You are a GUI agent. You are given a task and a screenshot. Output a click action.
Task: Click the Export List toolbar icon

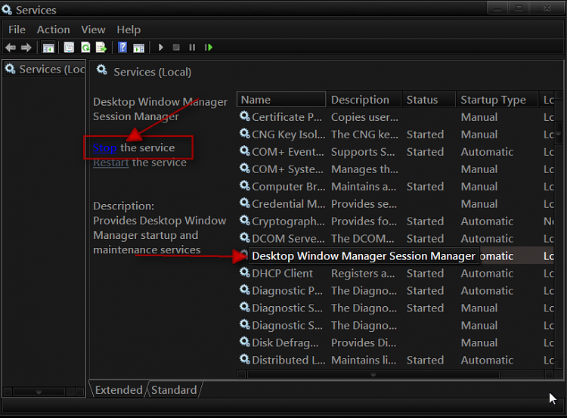pyautogui.click(x=101, y=48)
